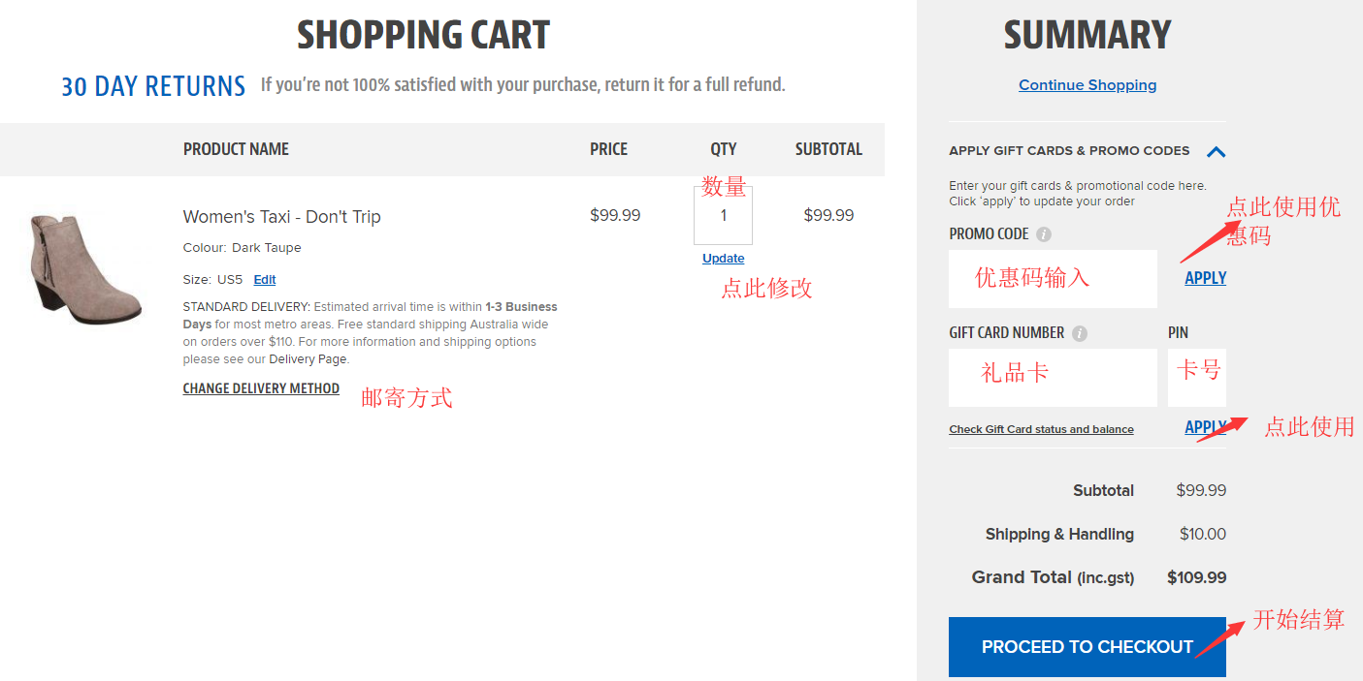Open Check Gift Card status and balance
The width and height of the screenshot is (1363, 681).
pos(1041,429)
